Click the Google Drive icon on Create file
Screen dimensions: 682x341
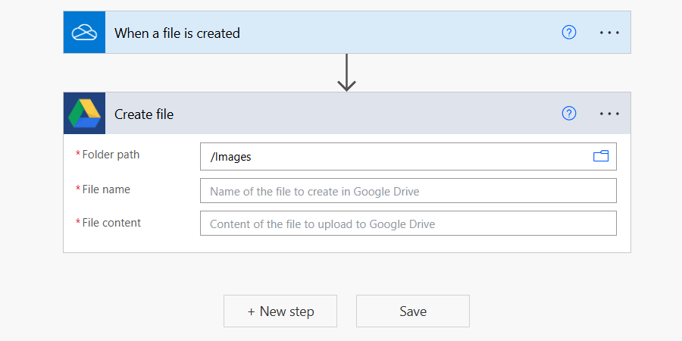(x=84, y=113)
